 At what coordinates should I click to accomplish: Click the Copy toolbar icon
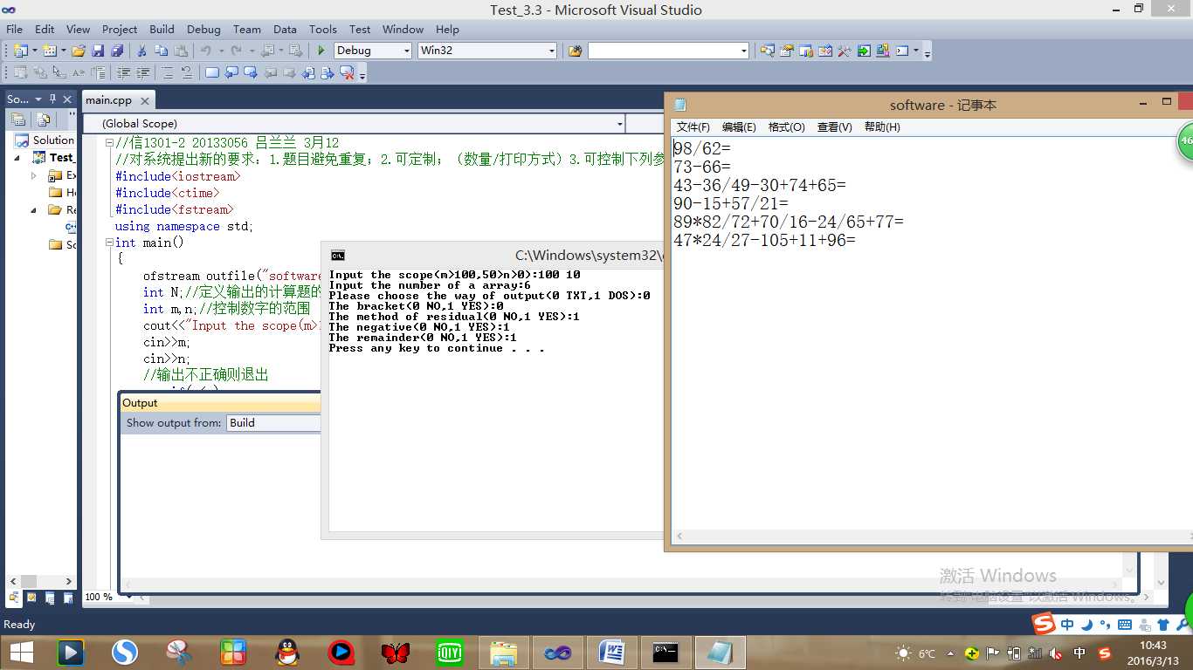162,51
